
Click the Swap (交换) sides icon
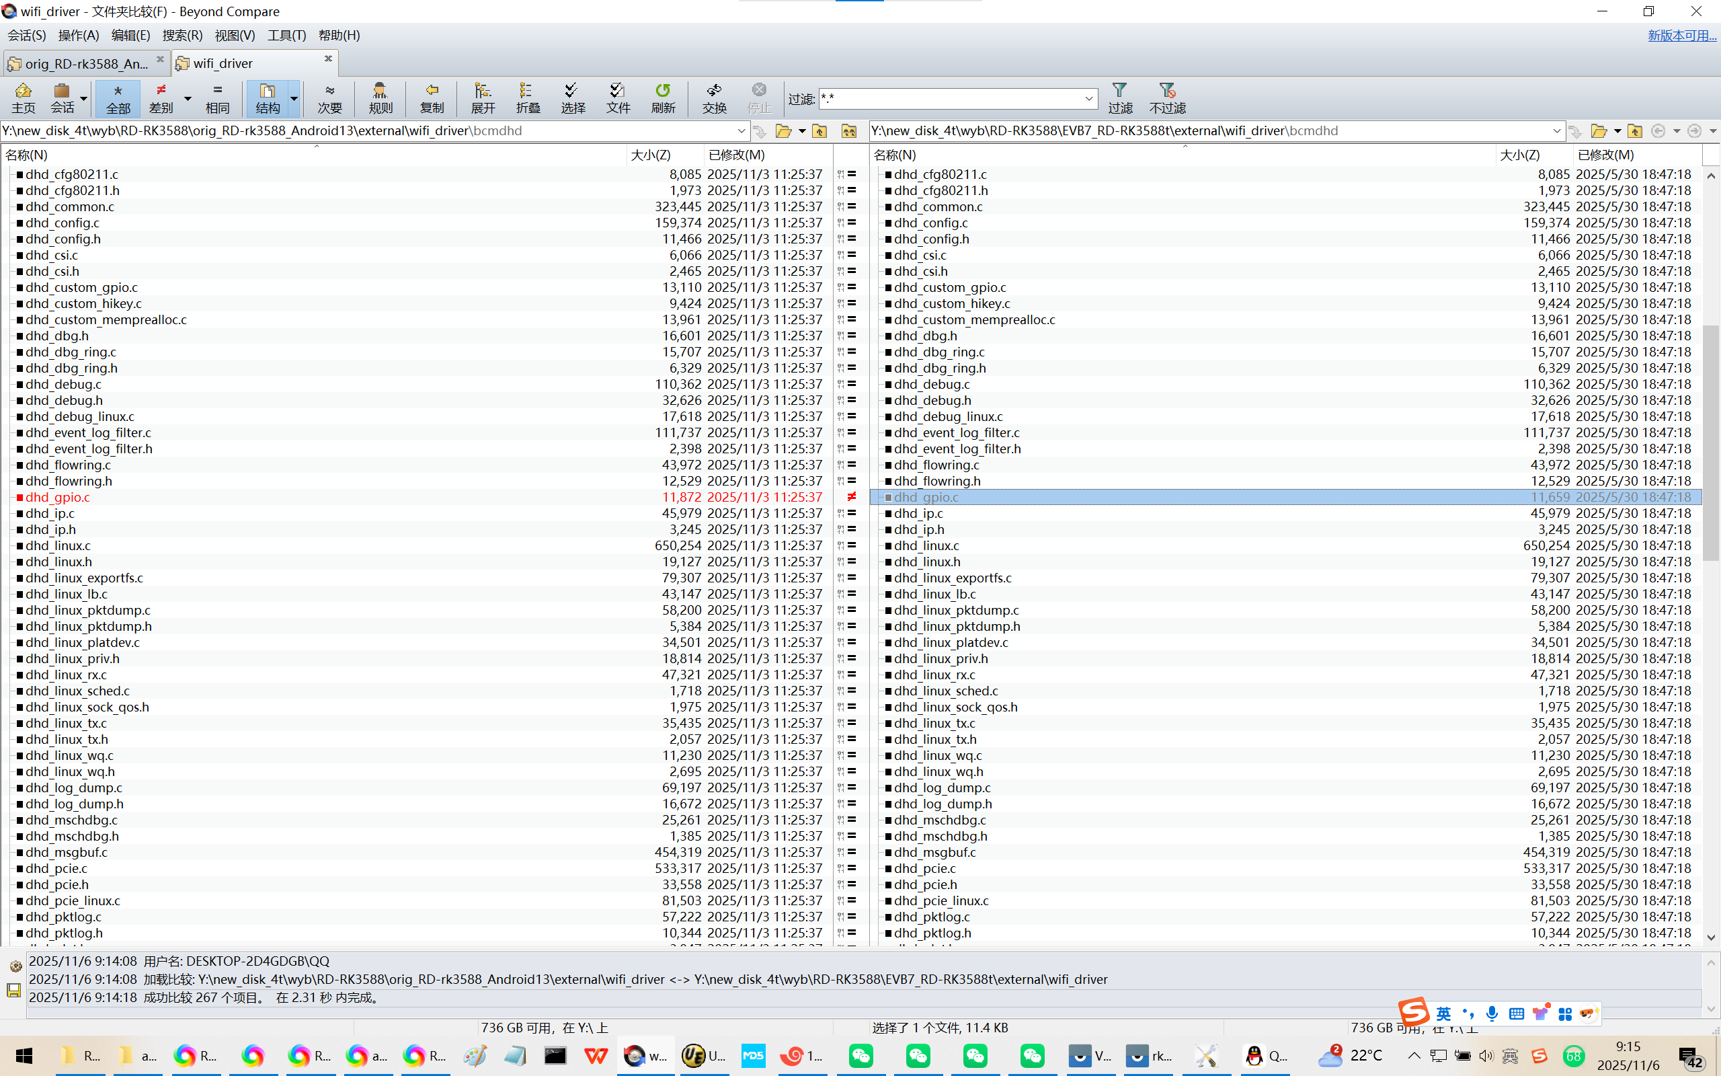point(714,98)
